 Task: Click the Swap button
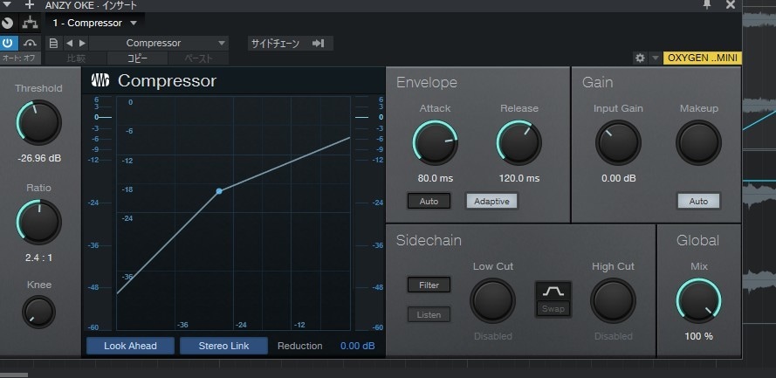coord(553,309)
